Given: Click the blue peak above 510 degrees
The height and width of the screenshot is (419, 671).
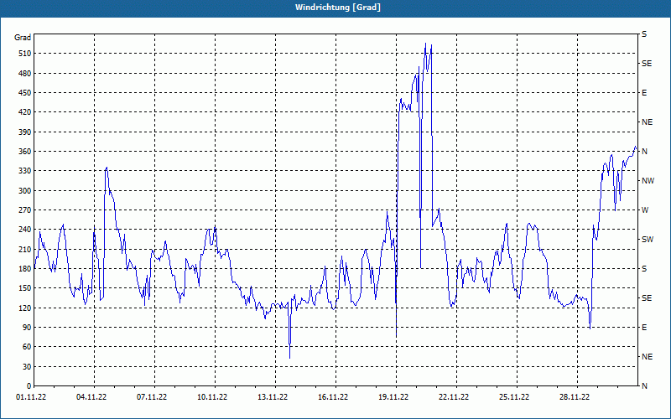Looking at the screenshot, I should 425,44.
